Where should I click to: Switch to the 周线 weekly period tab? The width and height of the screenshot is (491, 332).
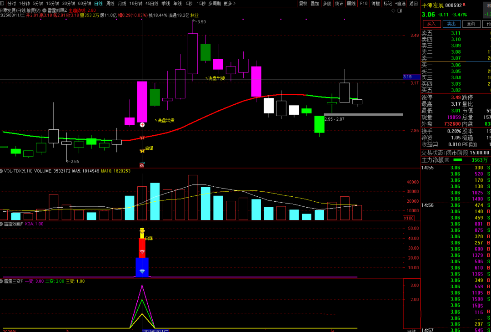(110, 3)
